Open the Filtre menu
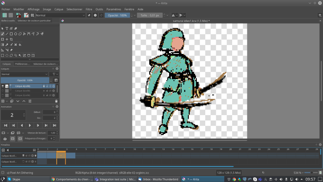 (x=89, y=9)
